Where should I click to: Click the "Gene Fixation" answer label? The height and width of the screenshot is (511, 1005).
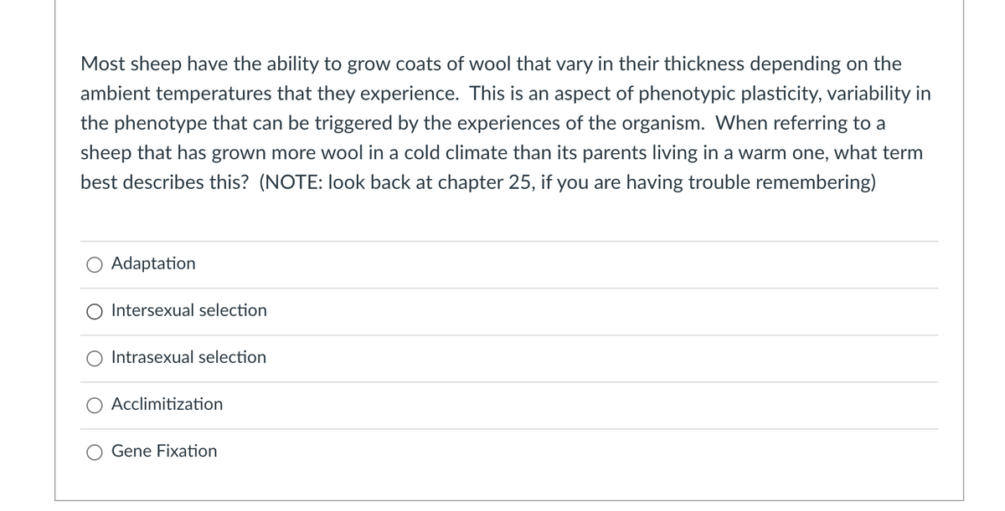[x=164, y=451]
